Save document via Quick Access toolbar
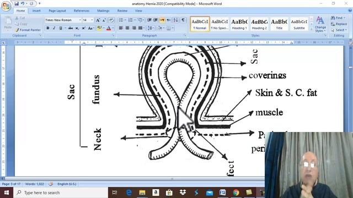 click(17, 4)
